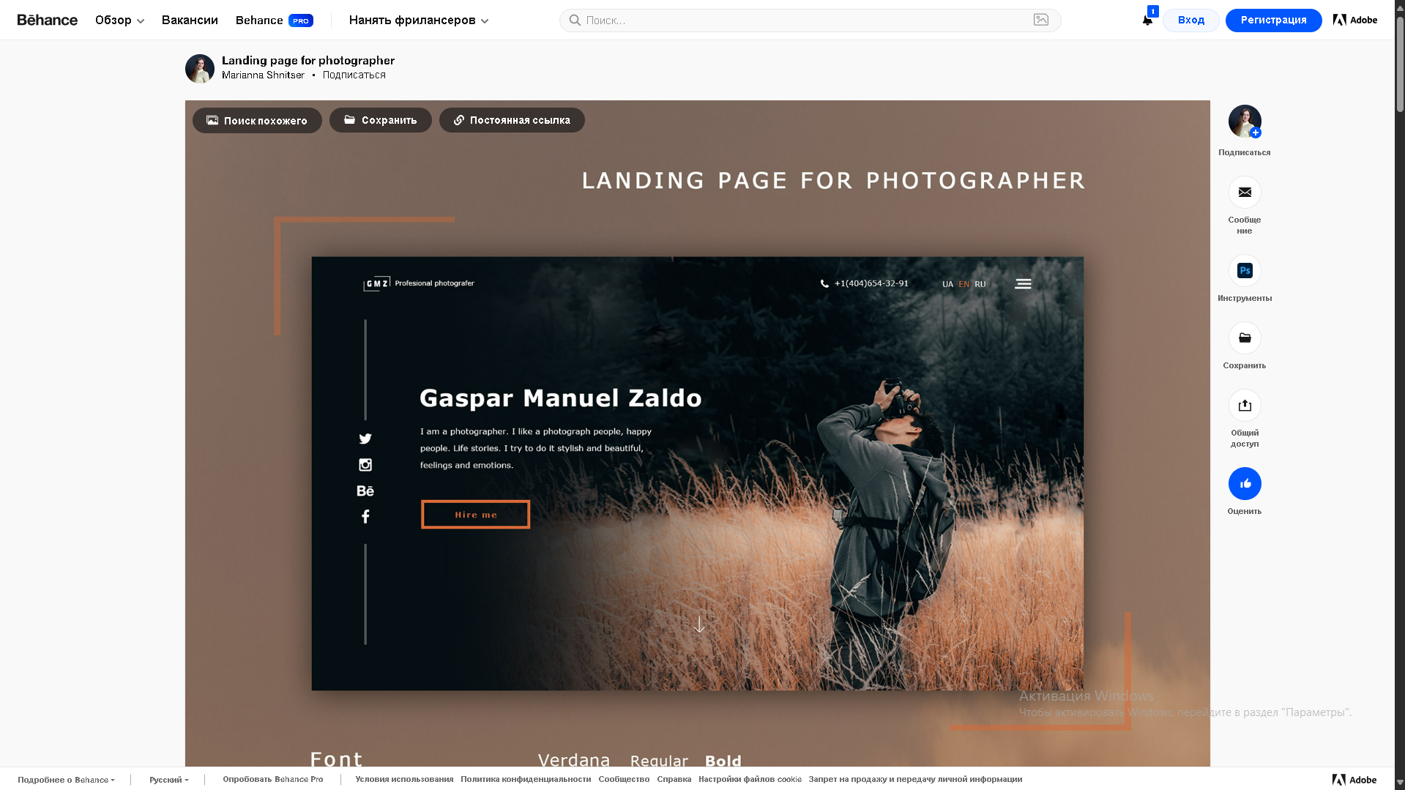Click the Регистрация button
The image size is (1405, 790).
pos(1273,20)
